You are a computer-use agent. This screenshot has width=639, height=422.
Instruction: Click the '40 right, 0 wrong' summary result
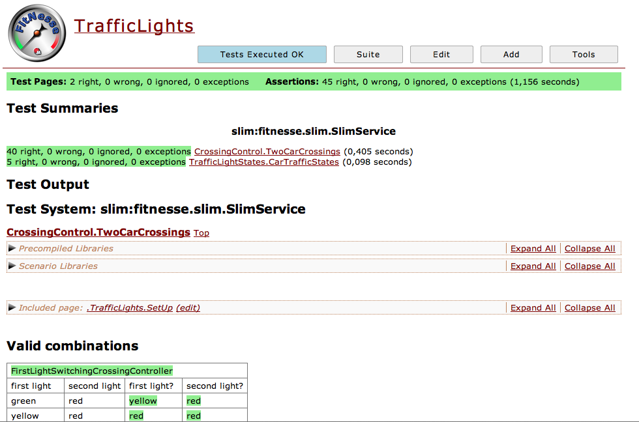coord(98,151)
